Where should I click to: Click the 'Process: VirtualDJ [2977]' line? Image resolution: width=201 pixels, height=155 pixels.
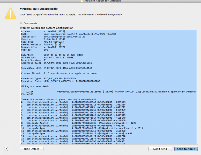point(43,32)
